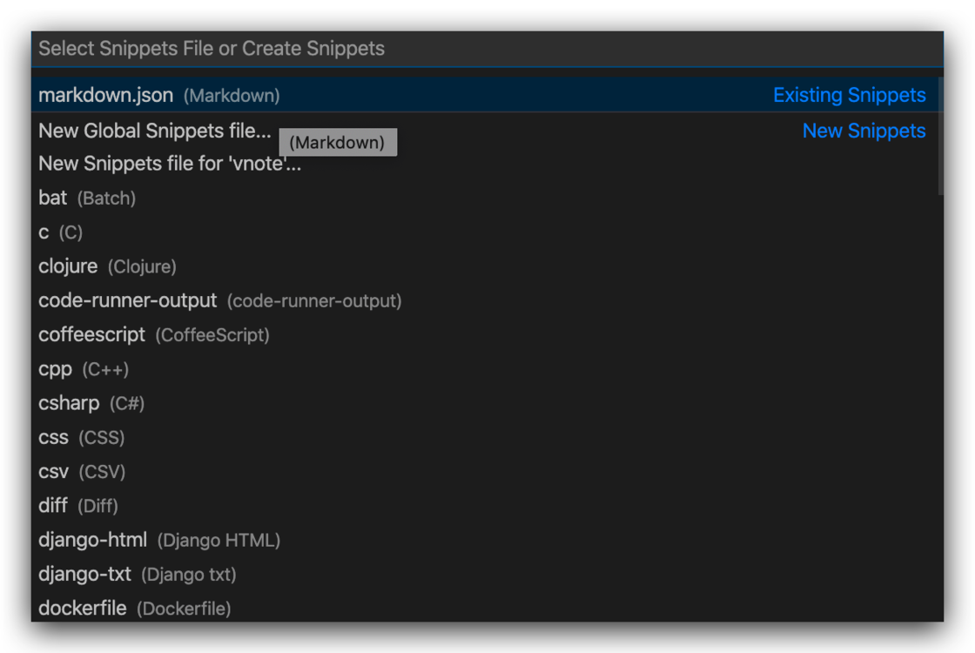Pick the dockerfile language entry

click(135, 609)
